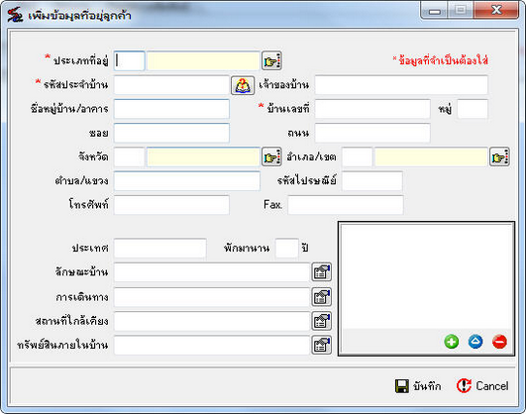
Task: Open district (อำเภอ/เขต) lookup hand icon
Action: (499, 157)
